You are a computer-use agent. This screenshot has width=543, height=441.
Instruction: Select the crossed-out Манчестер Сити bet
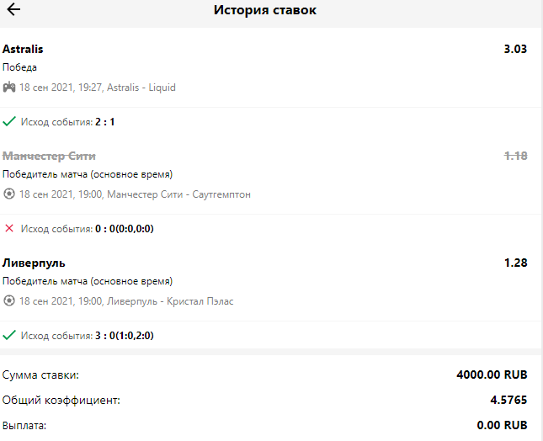pos(49,157)
